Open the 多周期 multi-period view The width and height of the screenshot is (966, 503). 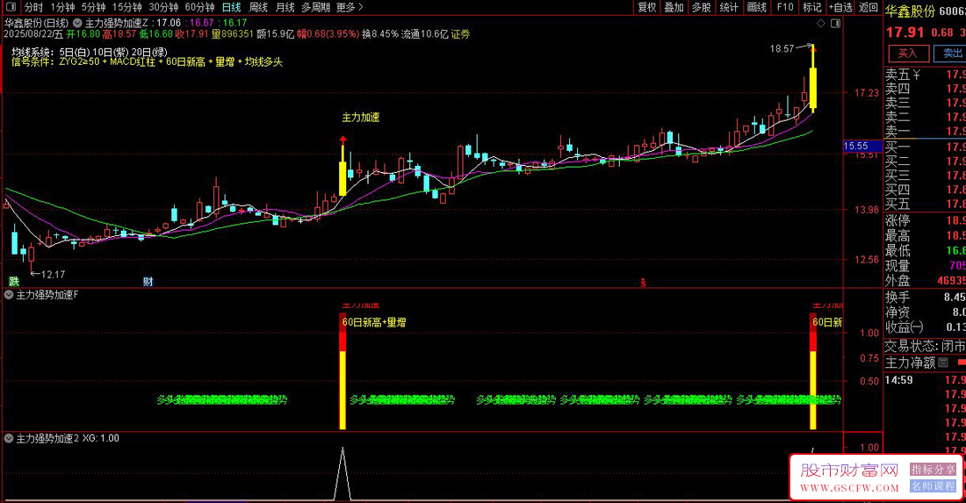click(x=315, y=7)
